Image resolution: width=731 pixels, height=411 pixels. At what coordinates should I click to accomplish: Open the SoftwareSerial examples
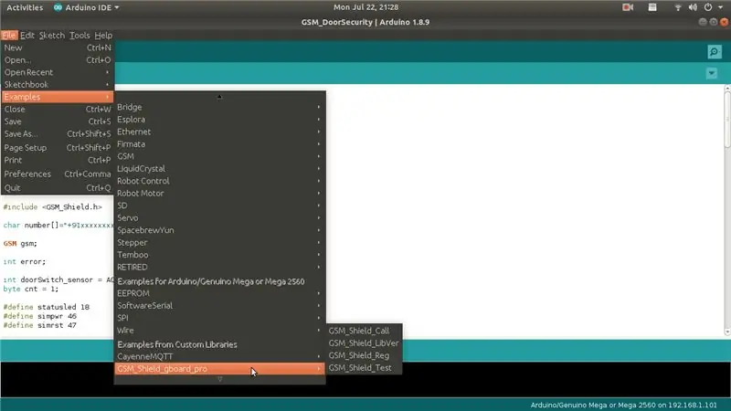tap(219, 306)
